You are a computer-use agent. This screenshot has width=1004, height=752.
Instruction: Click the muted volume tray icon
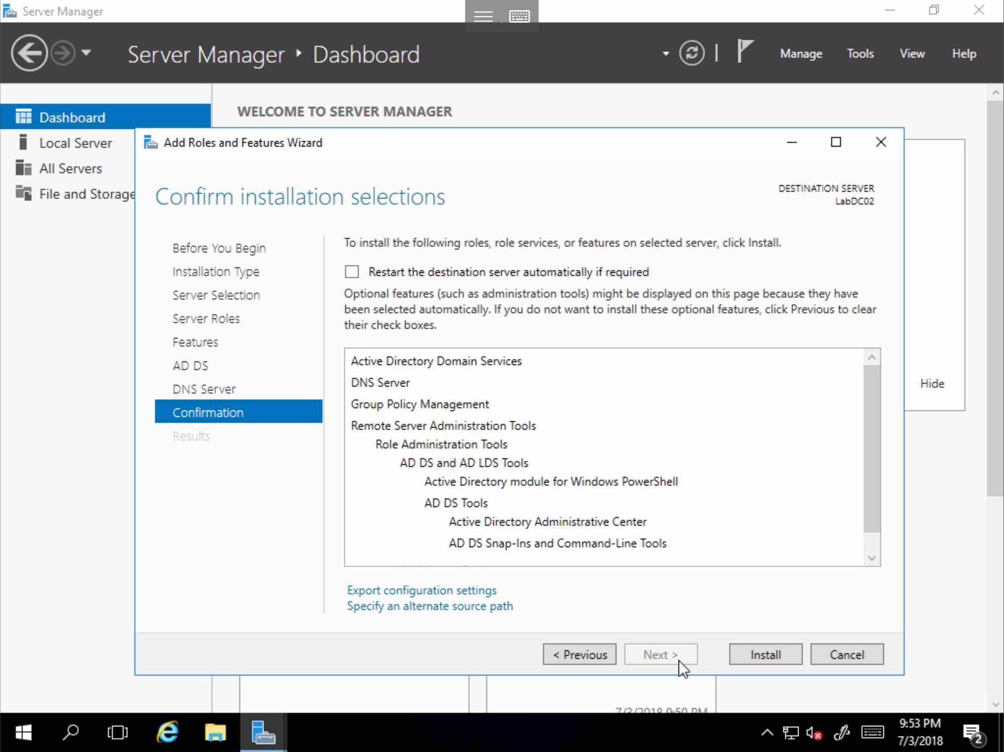coord(814,733)
